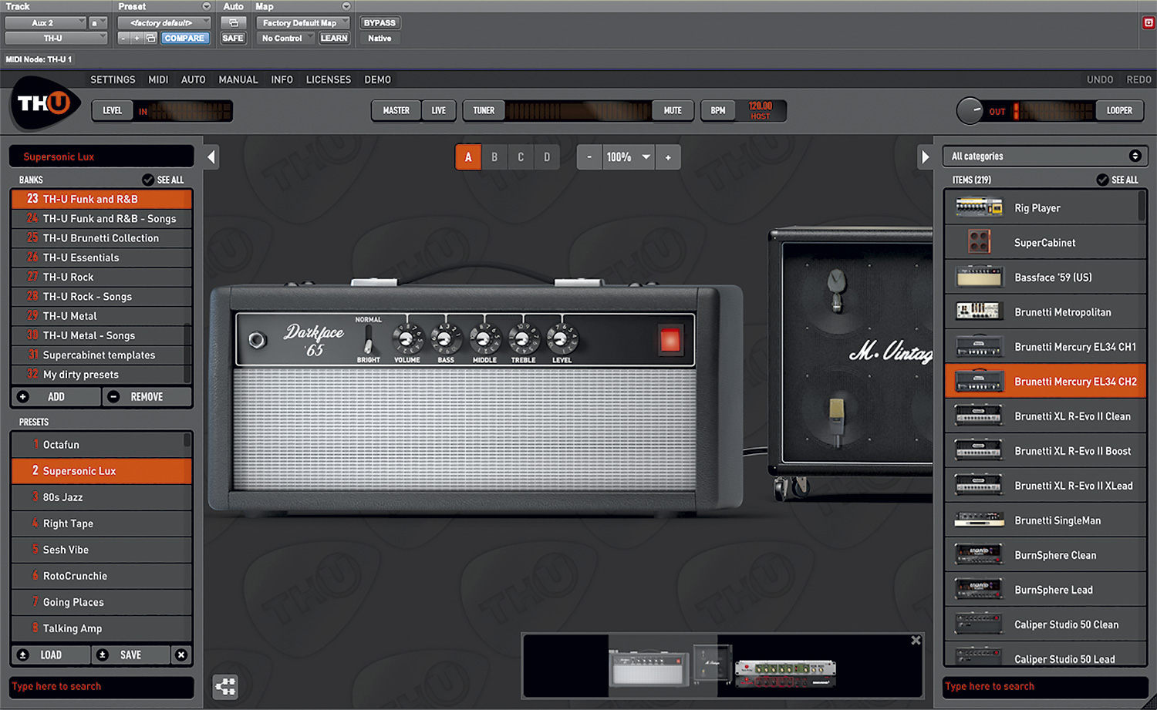Enable plugin BYPASS
1157x710 pixels.
point(379,22)
